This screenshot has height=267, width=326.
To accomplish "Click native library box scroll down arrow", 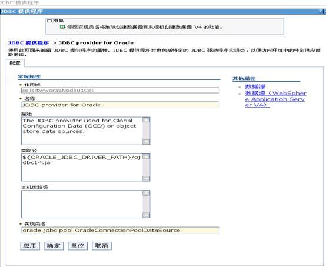I will [147, 215].
